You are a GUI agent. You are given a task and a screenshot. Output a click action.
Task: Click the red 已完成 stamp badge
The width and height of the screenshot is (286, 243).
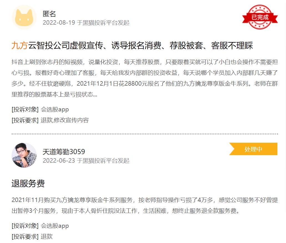260,17
